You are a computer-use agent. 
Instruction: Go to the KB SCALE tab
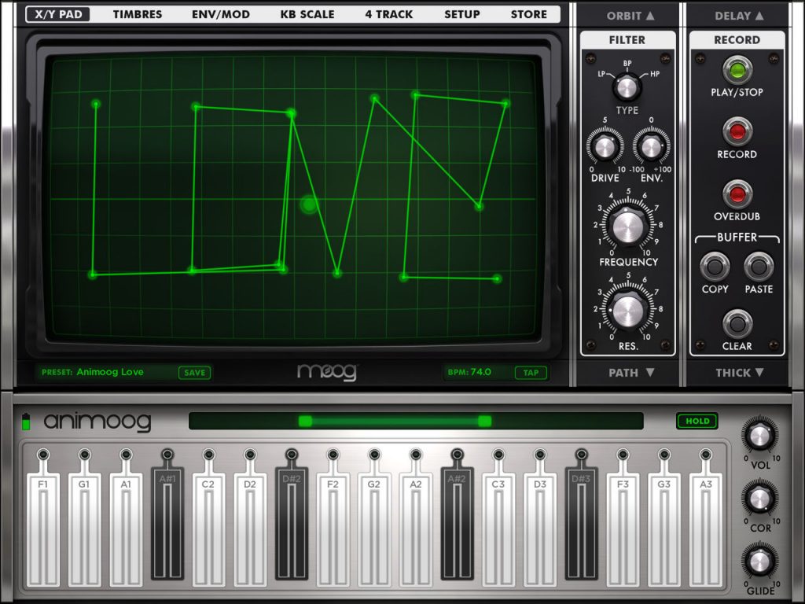(x=307, y=14)
